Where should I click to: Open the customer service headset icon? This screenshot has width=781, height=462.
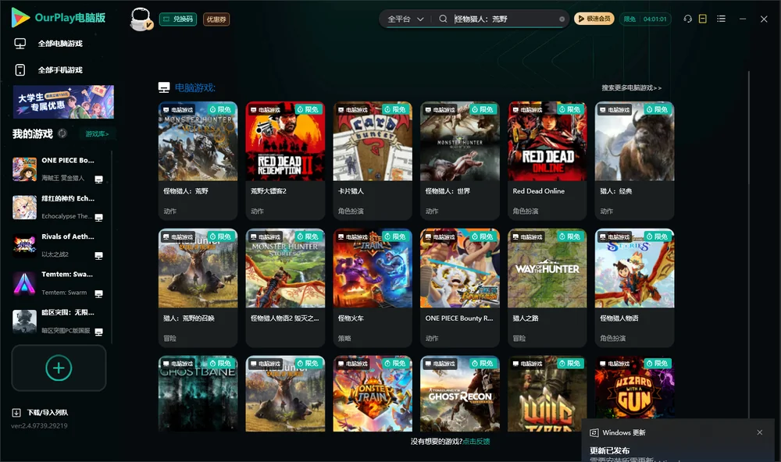click(687, 19)
